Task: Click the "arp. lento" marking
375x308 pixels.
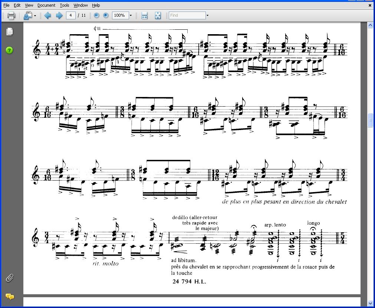Action: pos(275,225)
